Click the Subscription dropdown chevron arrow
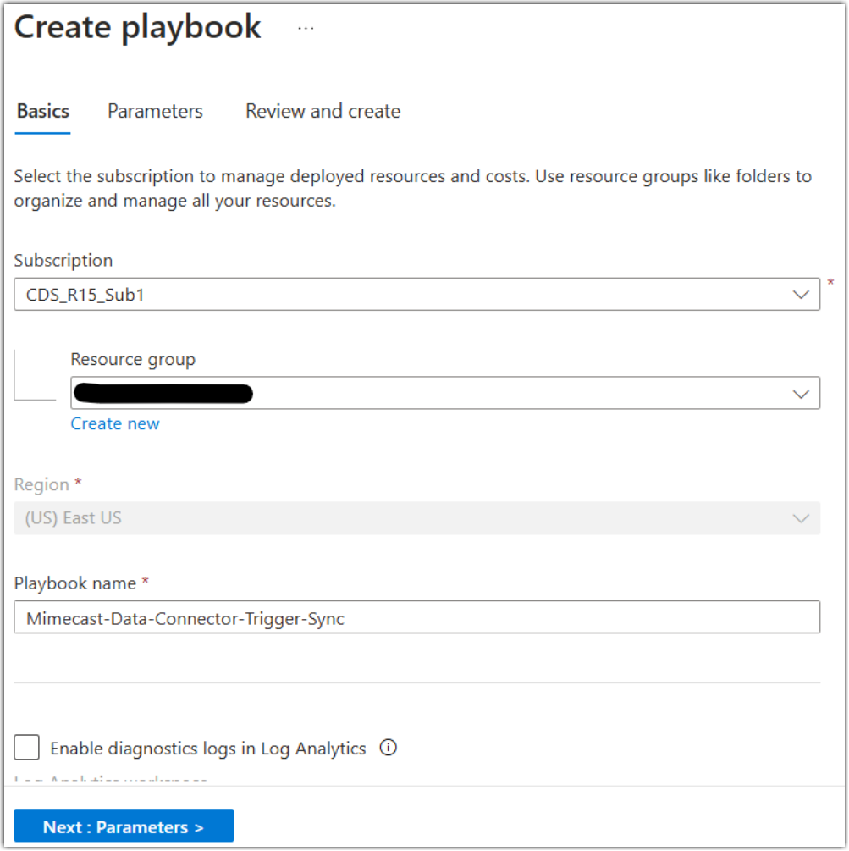 coord(800,295)
